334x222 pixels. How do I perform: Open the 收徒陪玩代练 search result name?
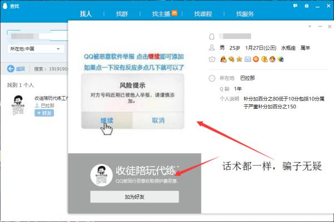[x=51, y=98]
